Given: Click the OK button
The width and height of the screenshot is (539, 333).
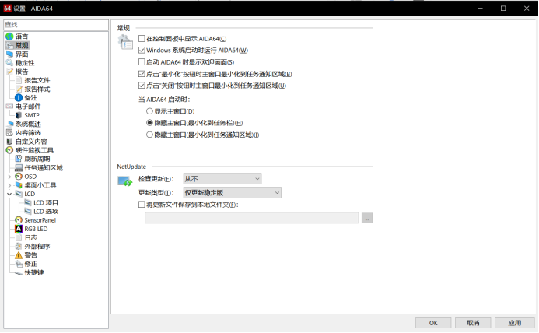Looking at the screenshot, I should 433,323.
